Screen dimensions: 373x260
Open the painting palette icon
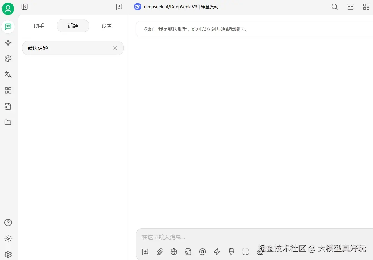8,59
